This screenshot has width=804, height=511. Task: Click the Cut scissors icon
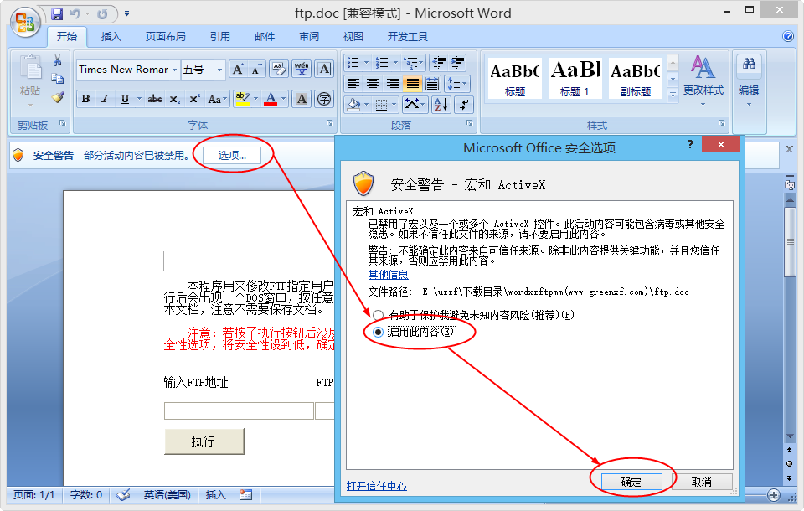click(58, 61)
